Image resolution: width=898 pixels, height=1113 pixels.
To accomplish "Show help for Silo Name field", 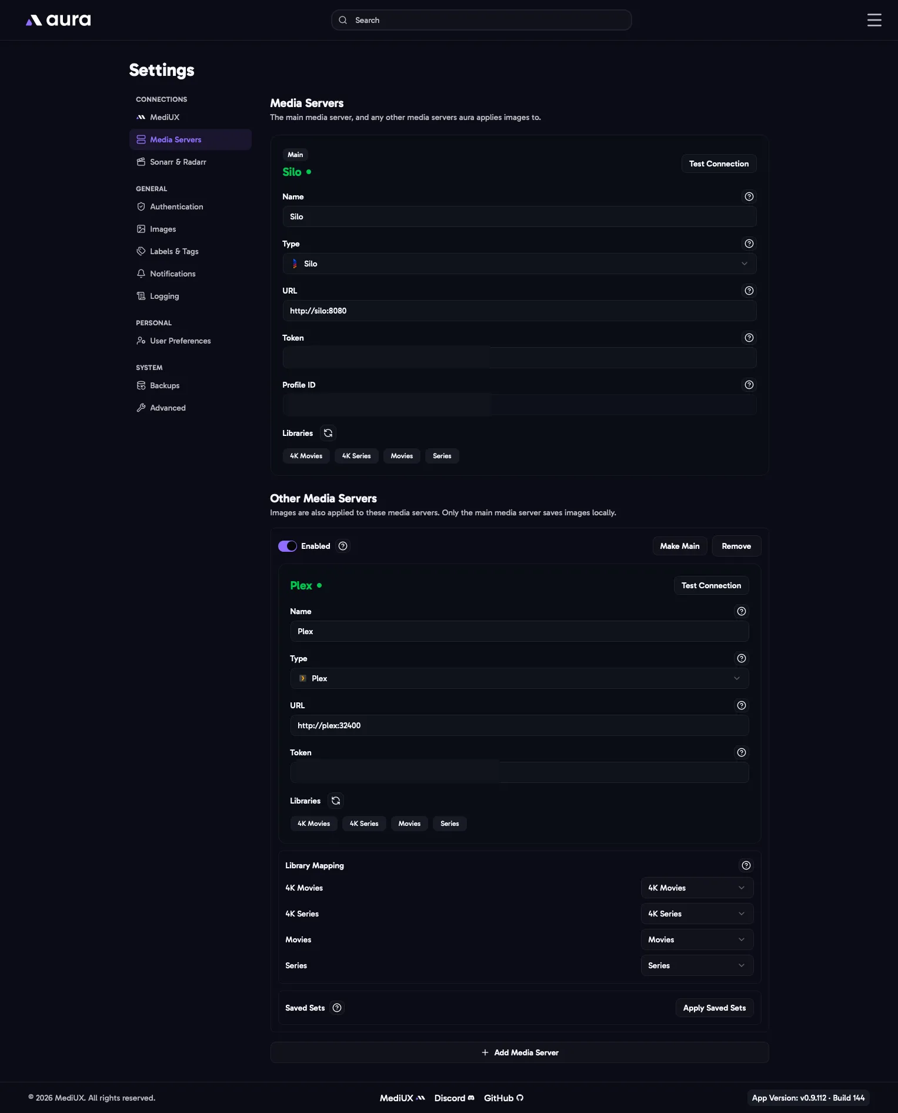I will point(749,196).
